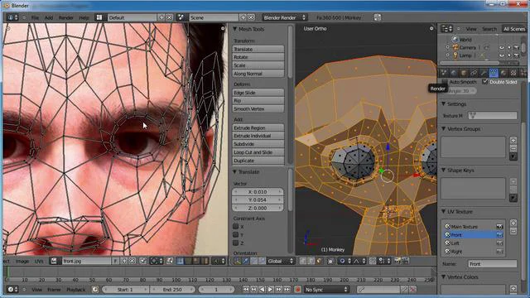This screenshot has width=530, height=298.
Task: Open the Global orientation dropdown
Action: coord(280,262)
